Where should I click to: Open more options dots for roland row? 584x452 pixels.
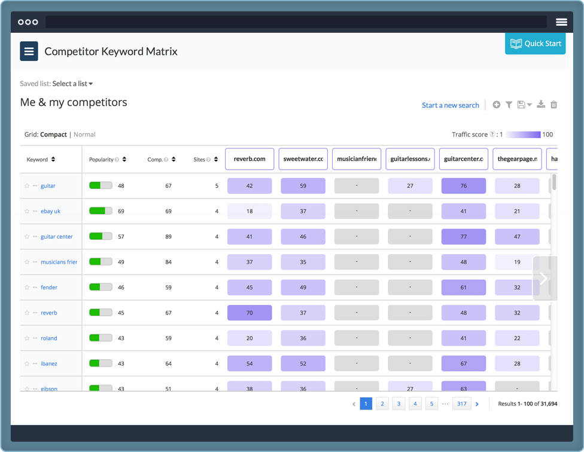35,338
